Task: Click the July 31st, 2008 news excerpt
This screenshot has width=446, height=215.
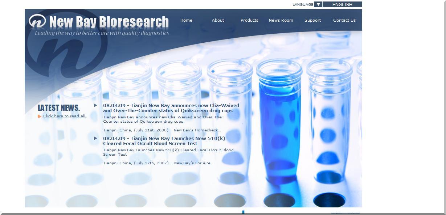Action: [x=161, y=130]
